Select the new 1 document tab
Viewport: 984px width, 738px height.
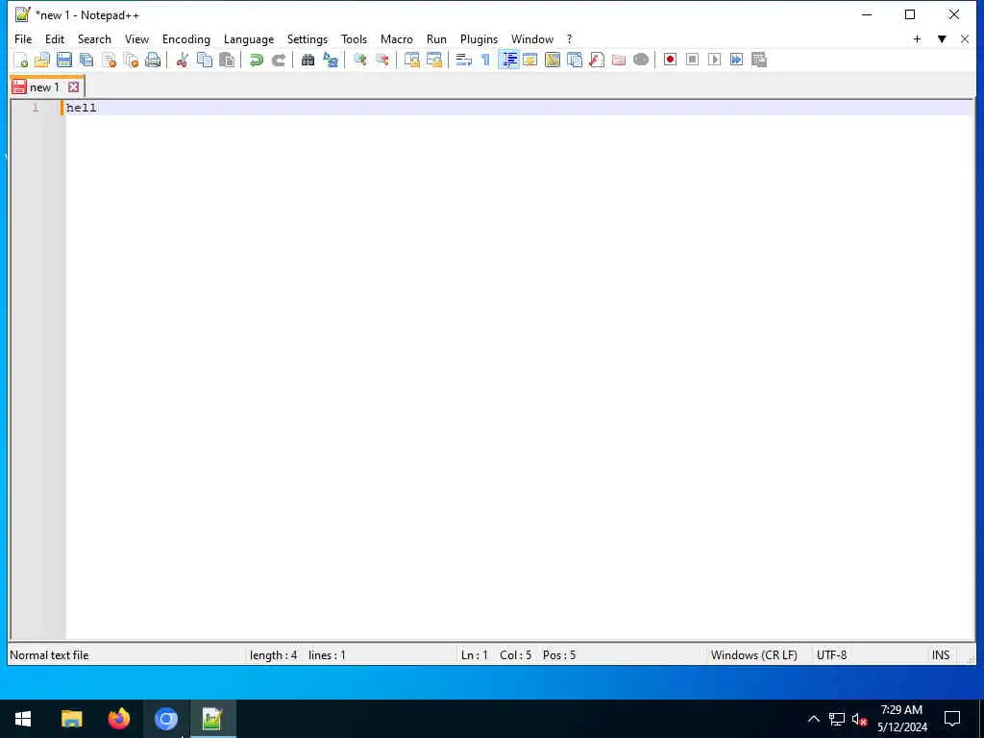coord(44,87)
